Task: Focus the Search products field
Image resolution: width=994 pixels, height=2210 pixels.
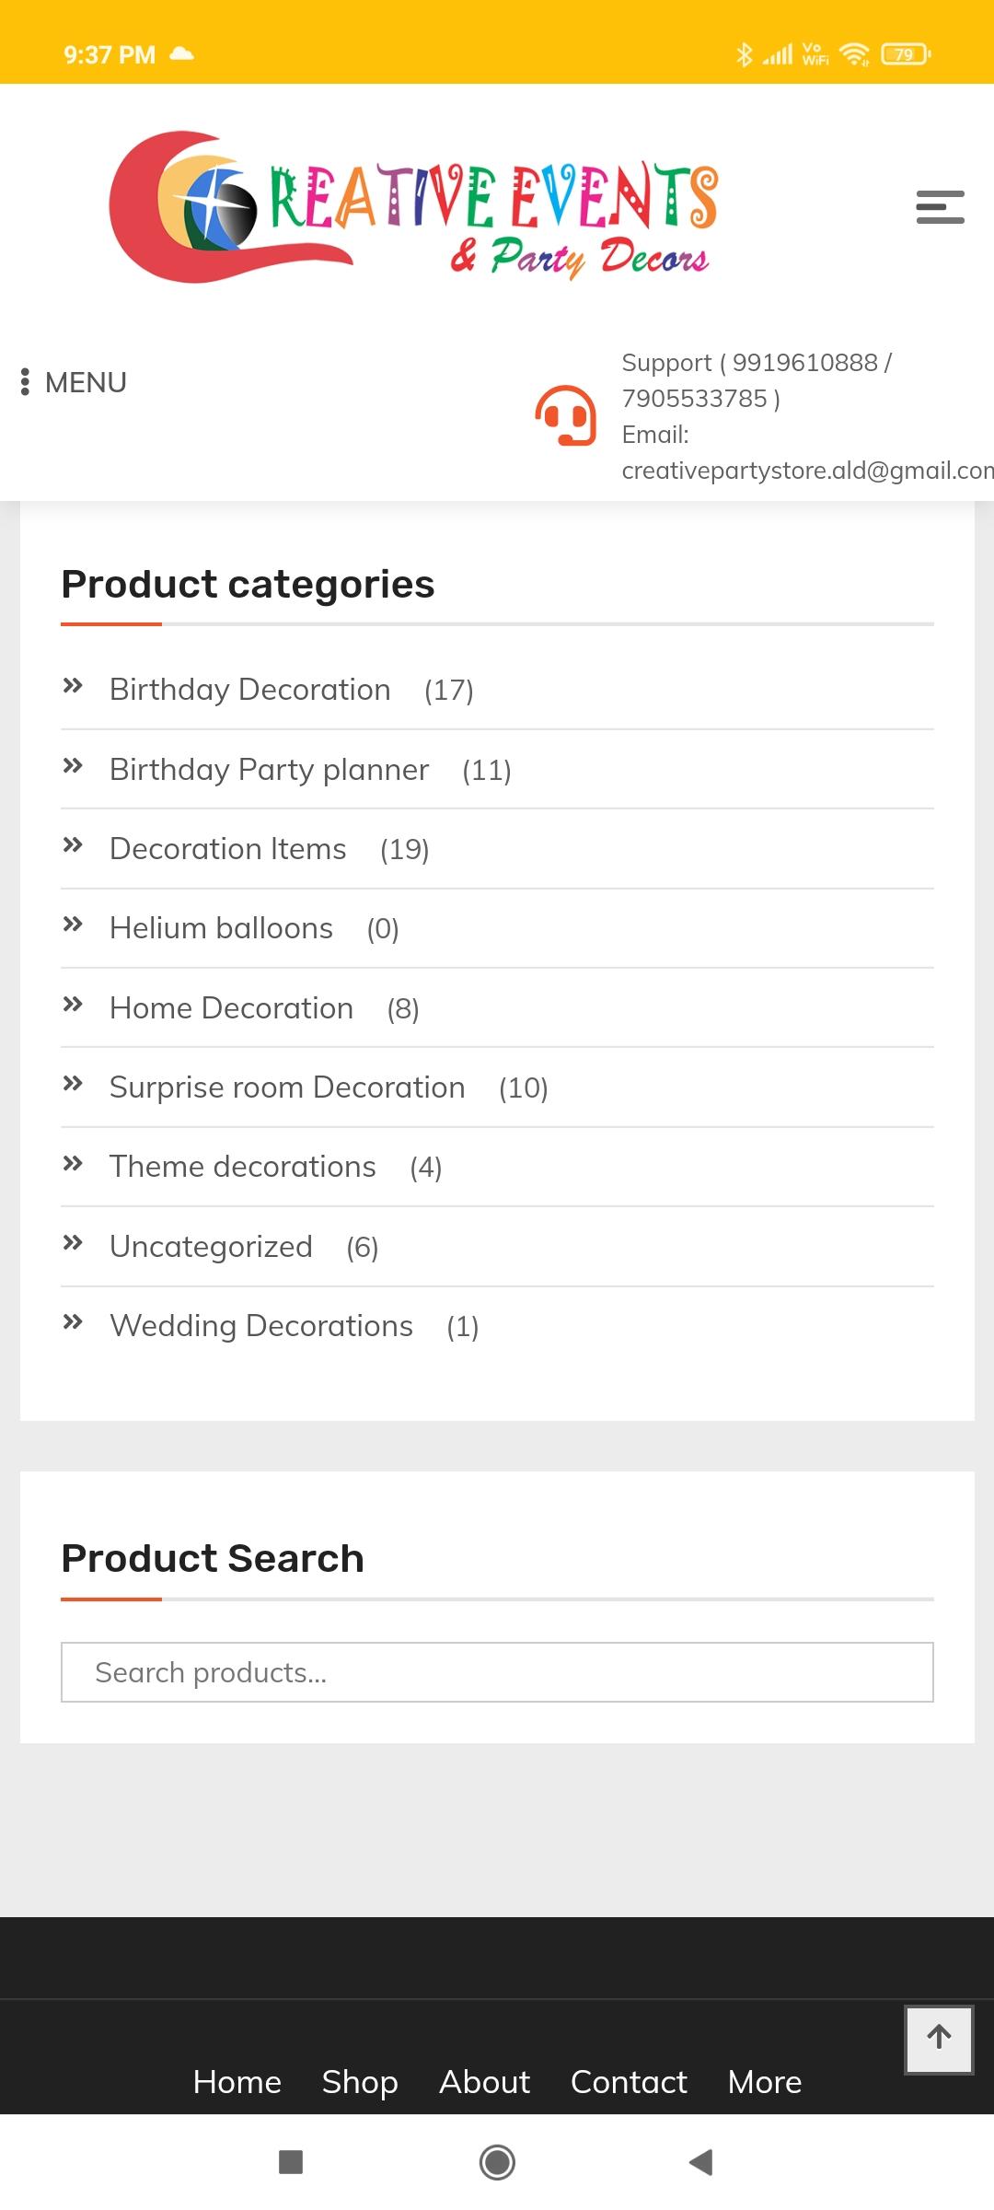Action: (497, 1672)
